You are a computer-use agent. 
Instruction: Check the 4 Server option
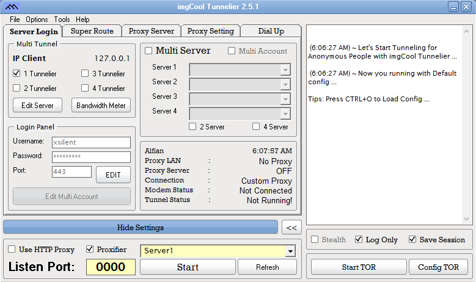coord(256,126)
